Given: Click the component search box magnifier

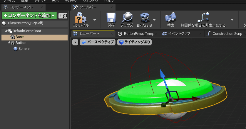Looking at the screenshot, I should point(65,16).
